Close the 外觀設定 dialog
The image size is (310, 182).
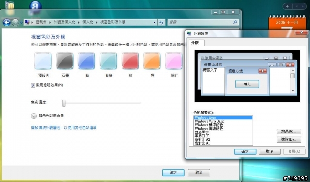tap(301, 33)
